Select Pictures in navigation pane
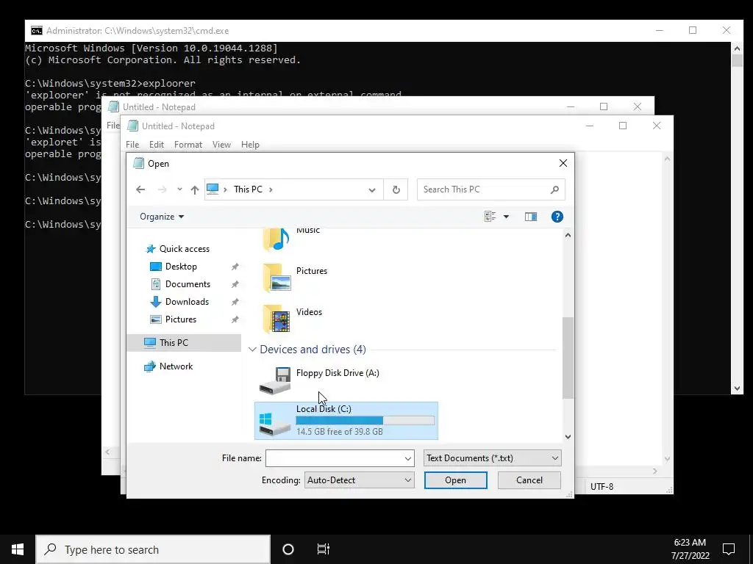 [x=181, y=319]
